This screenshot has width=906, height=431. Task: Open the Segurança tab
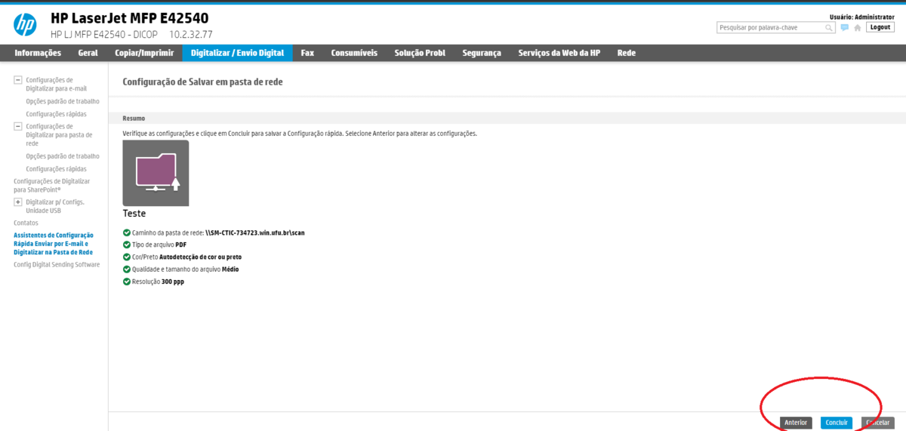point(481,53)
